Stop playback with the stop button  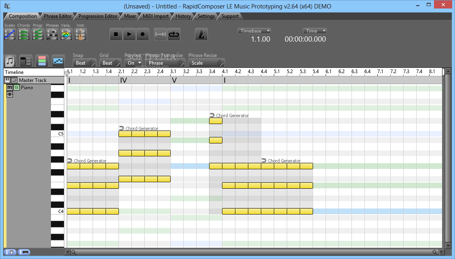pyautogui.click(x=116, y=34)
